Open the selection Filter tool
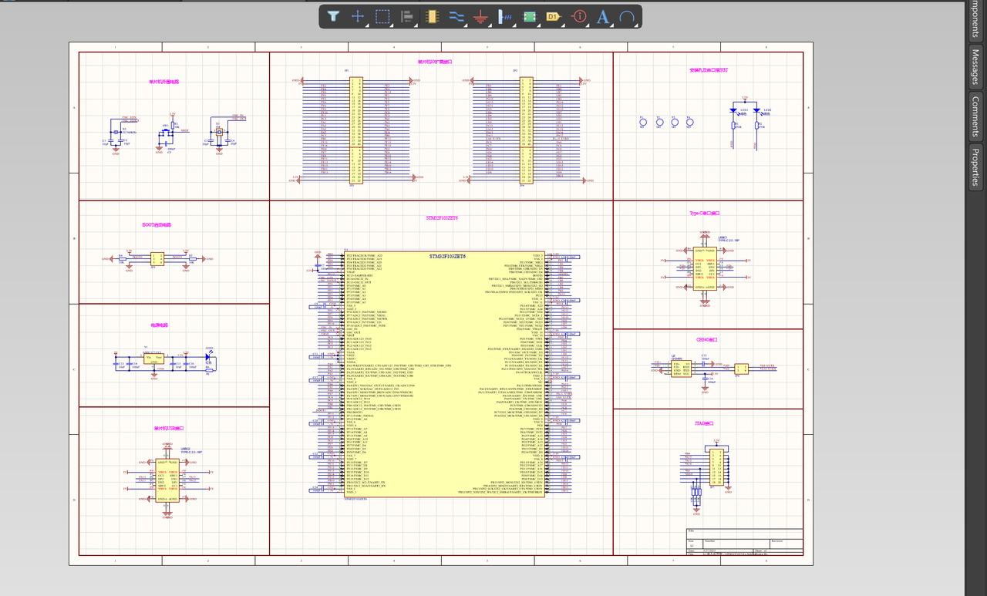The image size is (987, 596). (x=333, y=16)
